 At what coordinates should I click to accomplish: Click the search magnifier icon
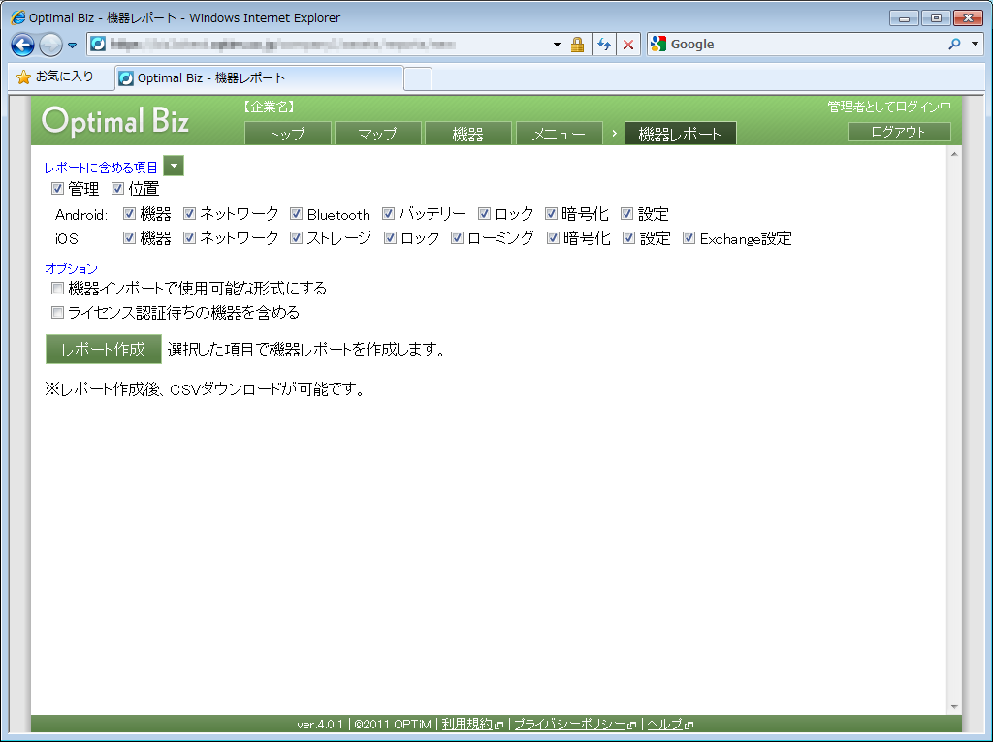coord(954,44)
